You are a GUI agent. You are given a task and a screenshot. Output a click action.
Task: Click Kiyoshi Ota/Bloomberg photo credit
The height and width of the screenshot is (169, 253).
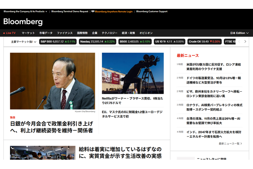[85, 112]
